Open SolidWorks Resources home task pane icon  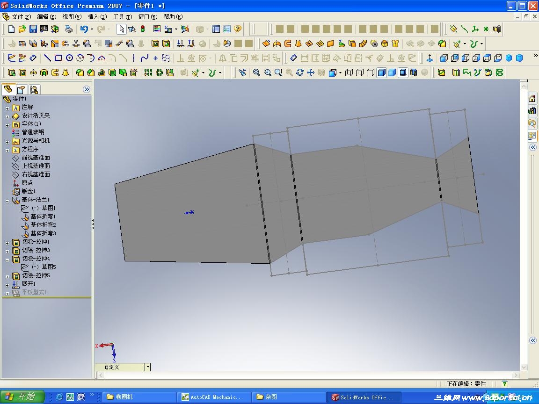coord(532,99)
